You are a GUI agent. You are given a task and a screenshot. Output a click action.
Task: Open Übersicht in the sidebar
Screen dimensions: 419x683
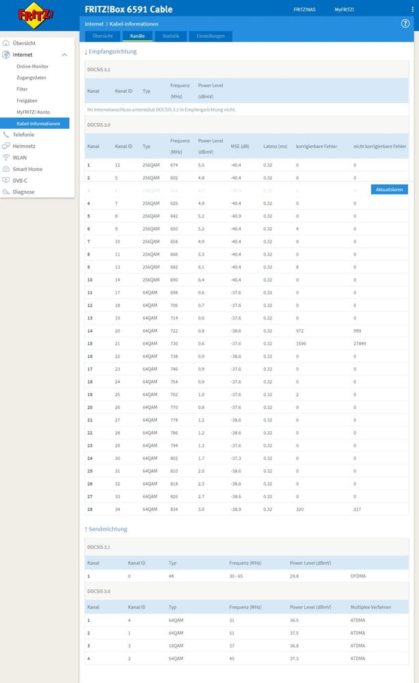click(25, 43)
